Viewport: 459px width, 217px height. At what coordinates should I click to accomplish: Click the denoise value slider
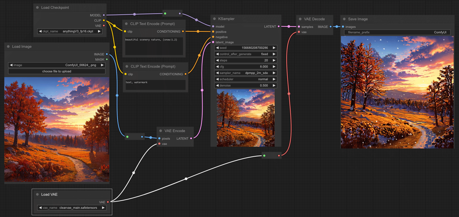tap(245, 86)
